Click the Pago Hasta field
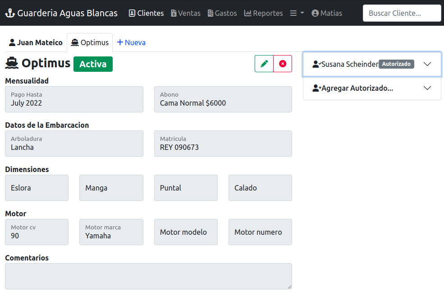444x307 pixels. [x=74, y=99]
